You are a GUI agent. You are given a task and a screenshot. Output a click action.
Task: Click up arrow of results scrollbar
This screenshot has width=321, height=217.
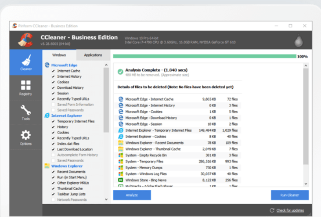pyautogui.click(x=306, y=66)
